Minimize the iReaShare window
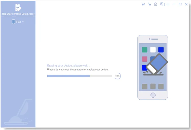Image resolution: width=191 pixels, height=130 pixels. click(174, 4)
